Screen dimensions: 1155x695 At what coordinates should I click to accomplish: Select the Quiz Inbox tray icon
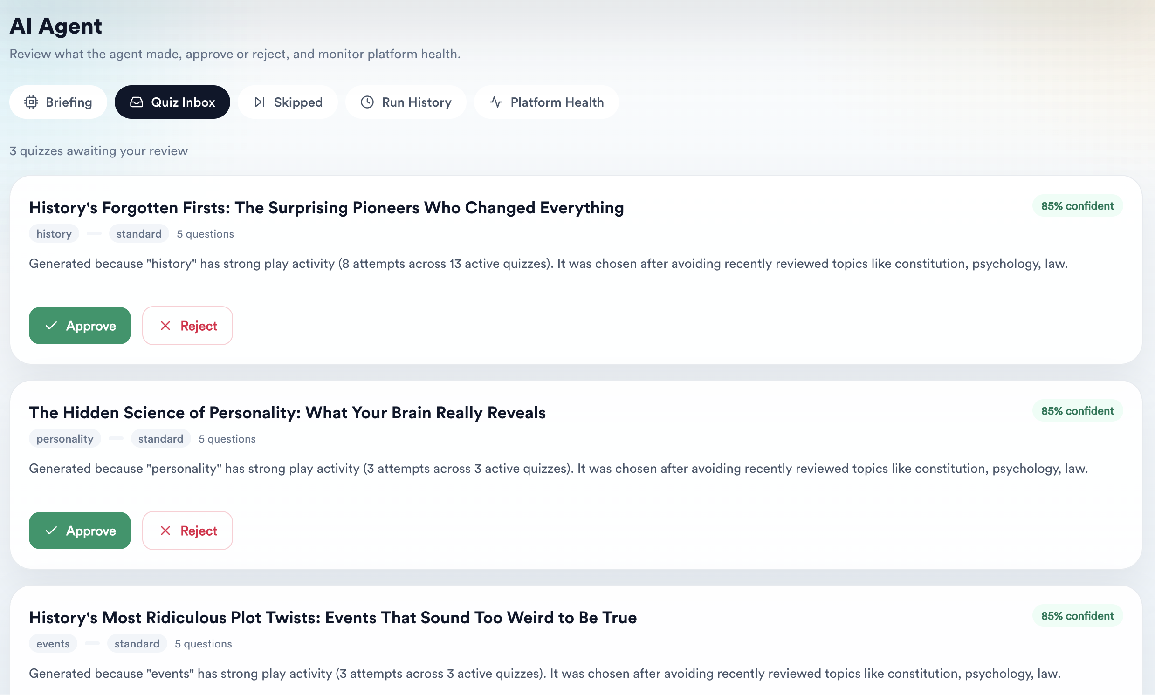coord(136,102)
